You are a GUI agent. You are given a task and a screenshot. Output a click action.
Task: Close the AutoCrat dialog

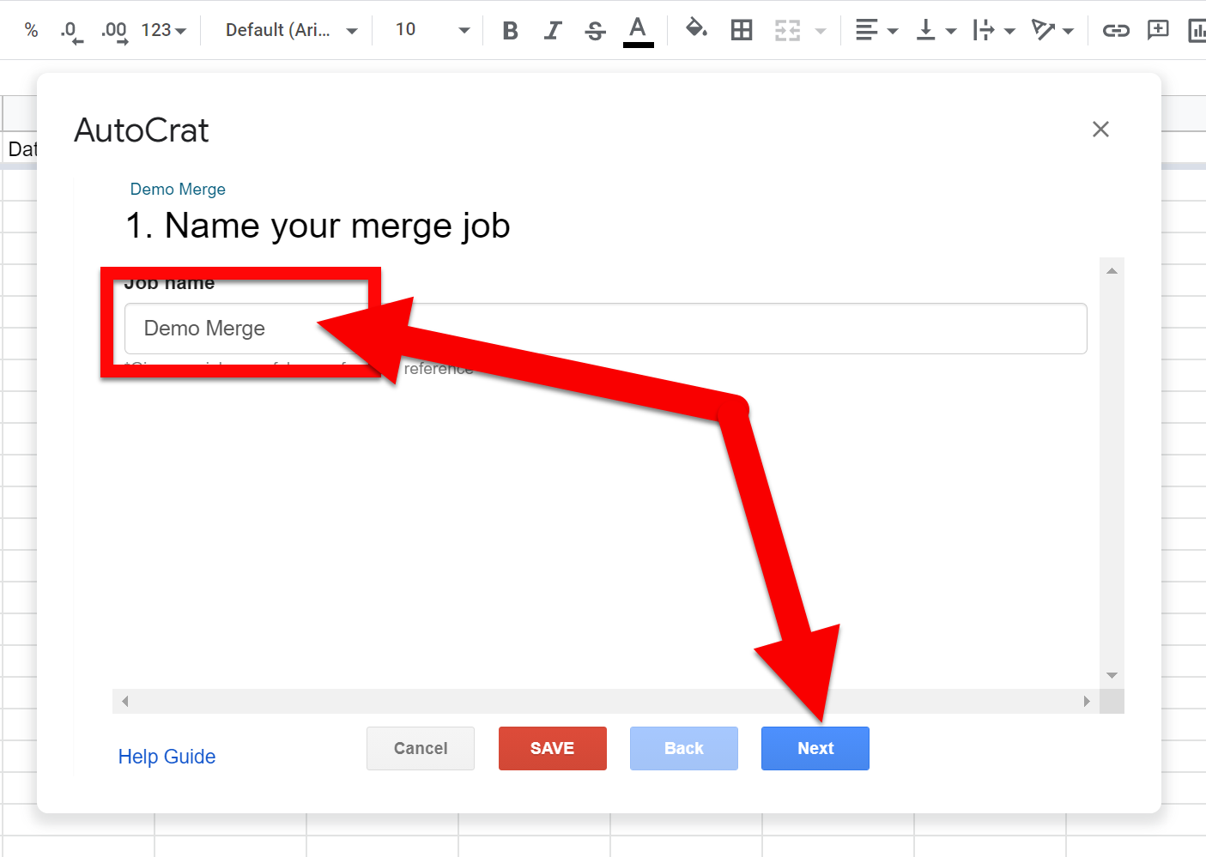click(1100, 130)
